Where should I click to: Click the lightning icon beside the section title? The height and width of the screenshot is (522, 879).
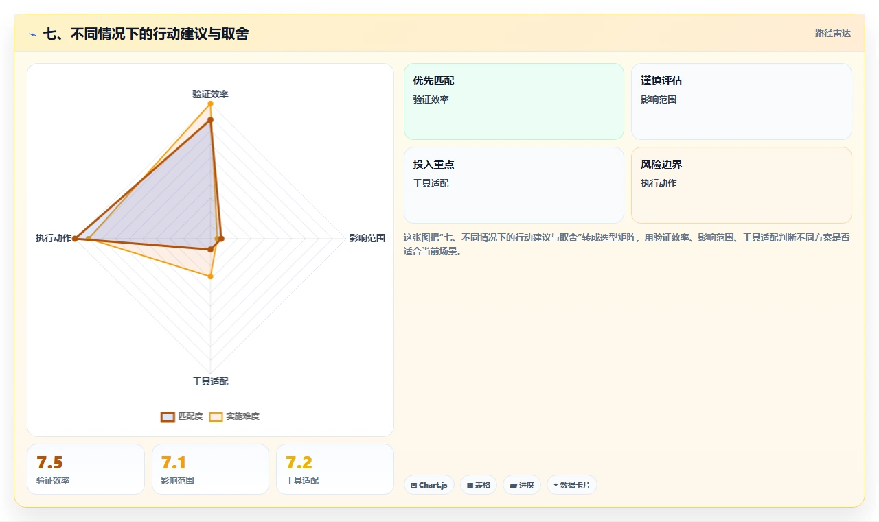click(33, 34)
